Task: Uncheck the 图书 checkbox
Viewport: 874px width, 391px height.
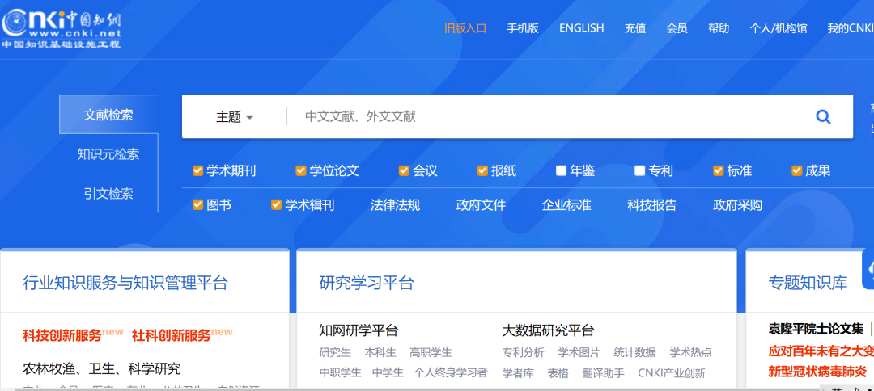Action: tap(197, 204)
